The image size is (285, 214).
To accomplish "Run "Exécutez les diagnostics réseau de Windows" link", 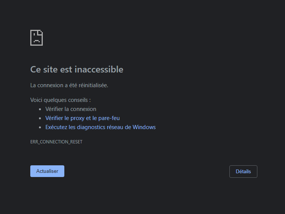I will click(100, 127).
